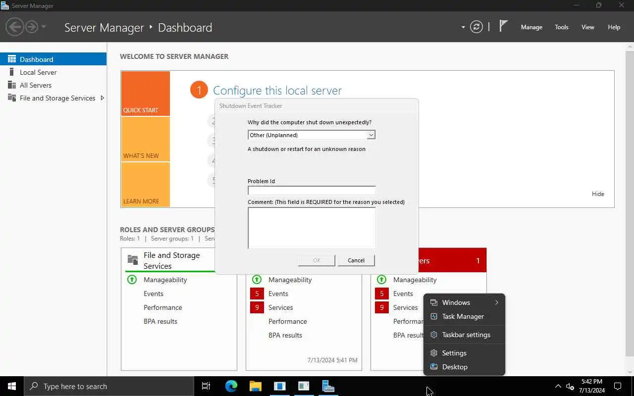The height and width of the screenshot is (396, 634).
Task: Open Task View on the taskbar
Action: click(x=206, y=386)
